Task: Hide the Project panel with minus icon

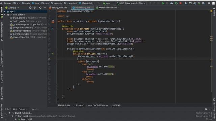Action: 45,8
